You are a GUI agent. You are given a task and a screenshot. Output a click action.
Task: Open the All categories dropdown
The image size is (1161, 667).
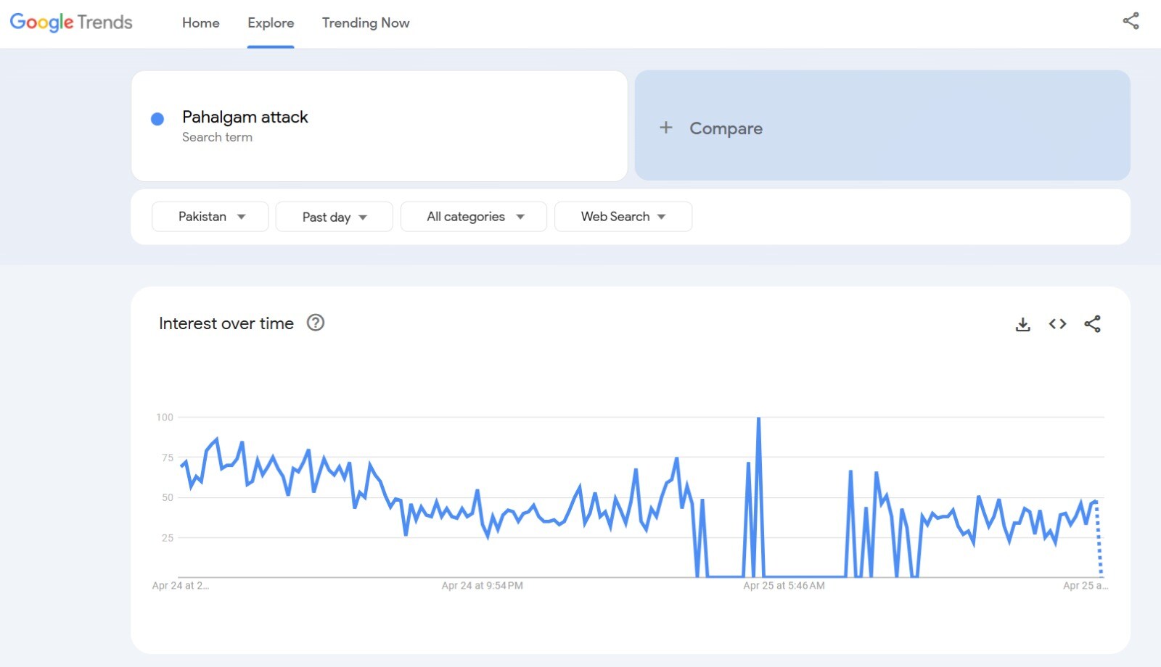click(474, 217)
